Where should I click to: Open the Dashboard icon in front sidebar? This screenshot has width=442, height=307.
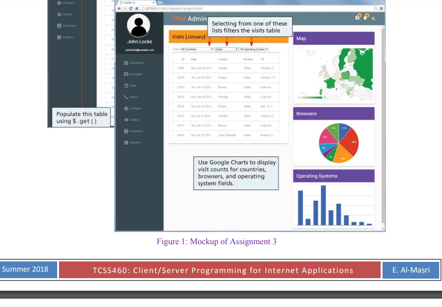pos(126,63)
